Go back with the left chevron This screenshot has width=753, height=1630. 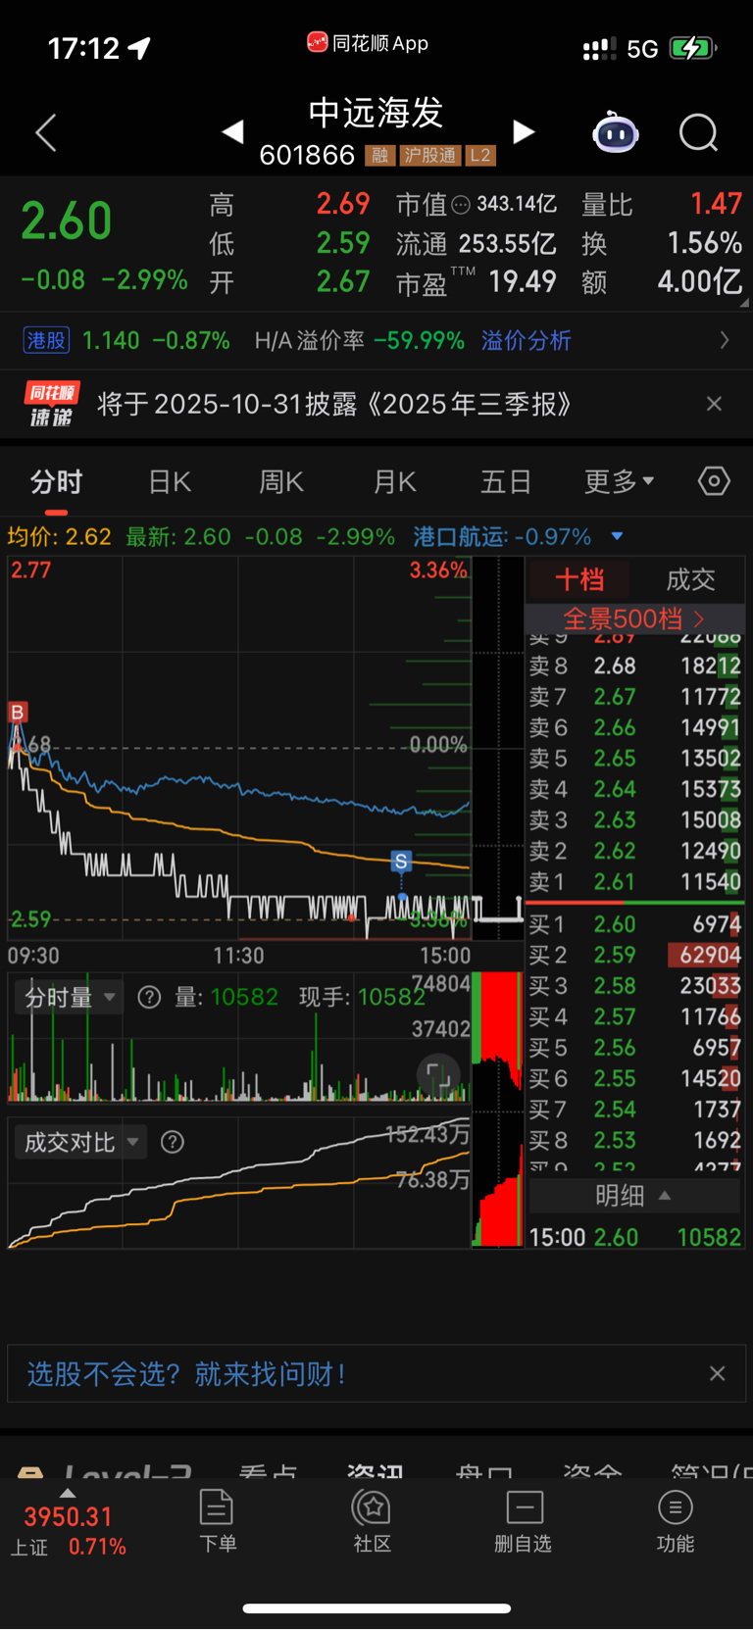coord(46,132)
